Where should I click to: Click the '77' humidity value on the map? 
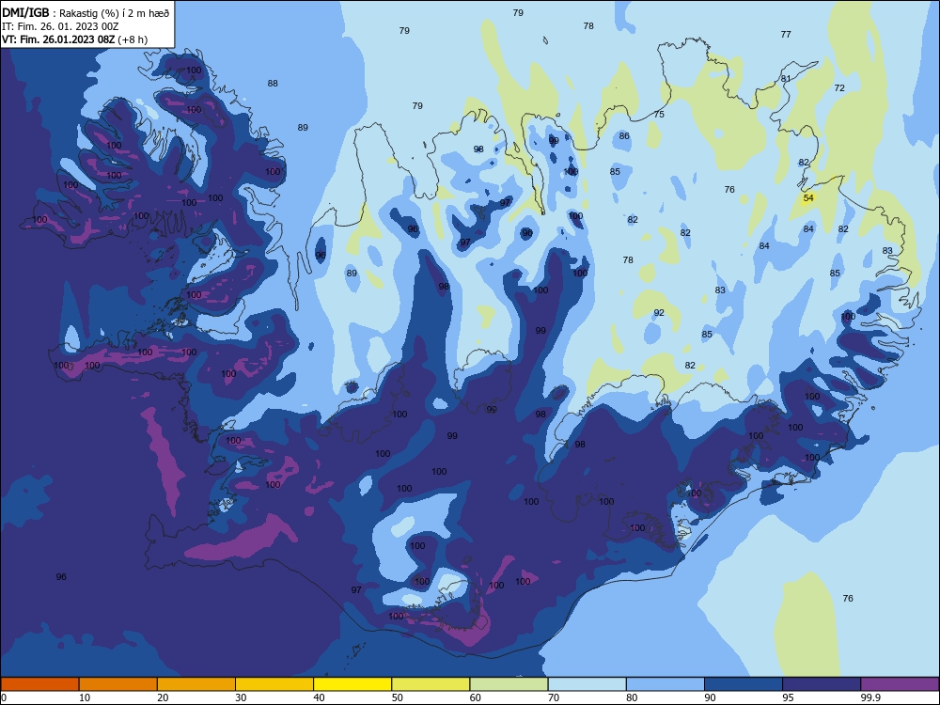786,34
